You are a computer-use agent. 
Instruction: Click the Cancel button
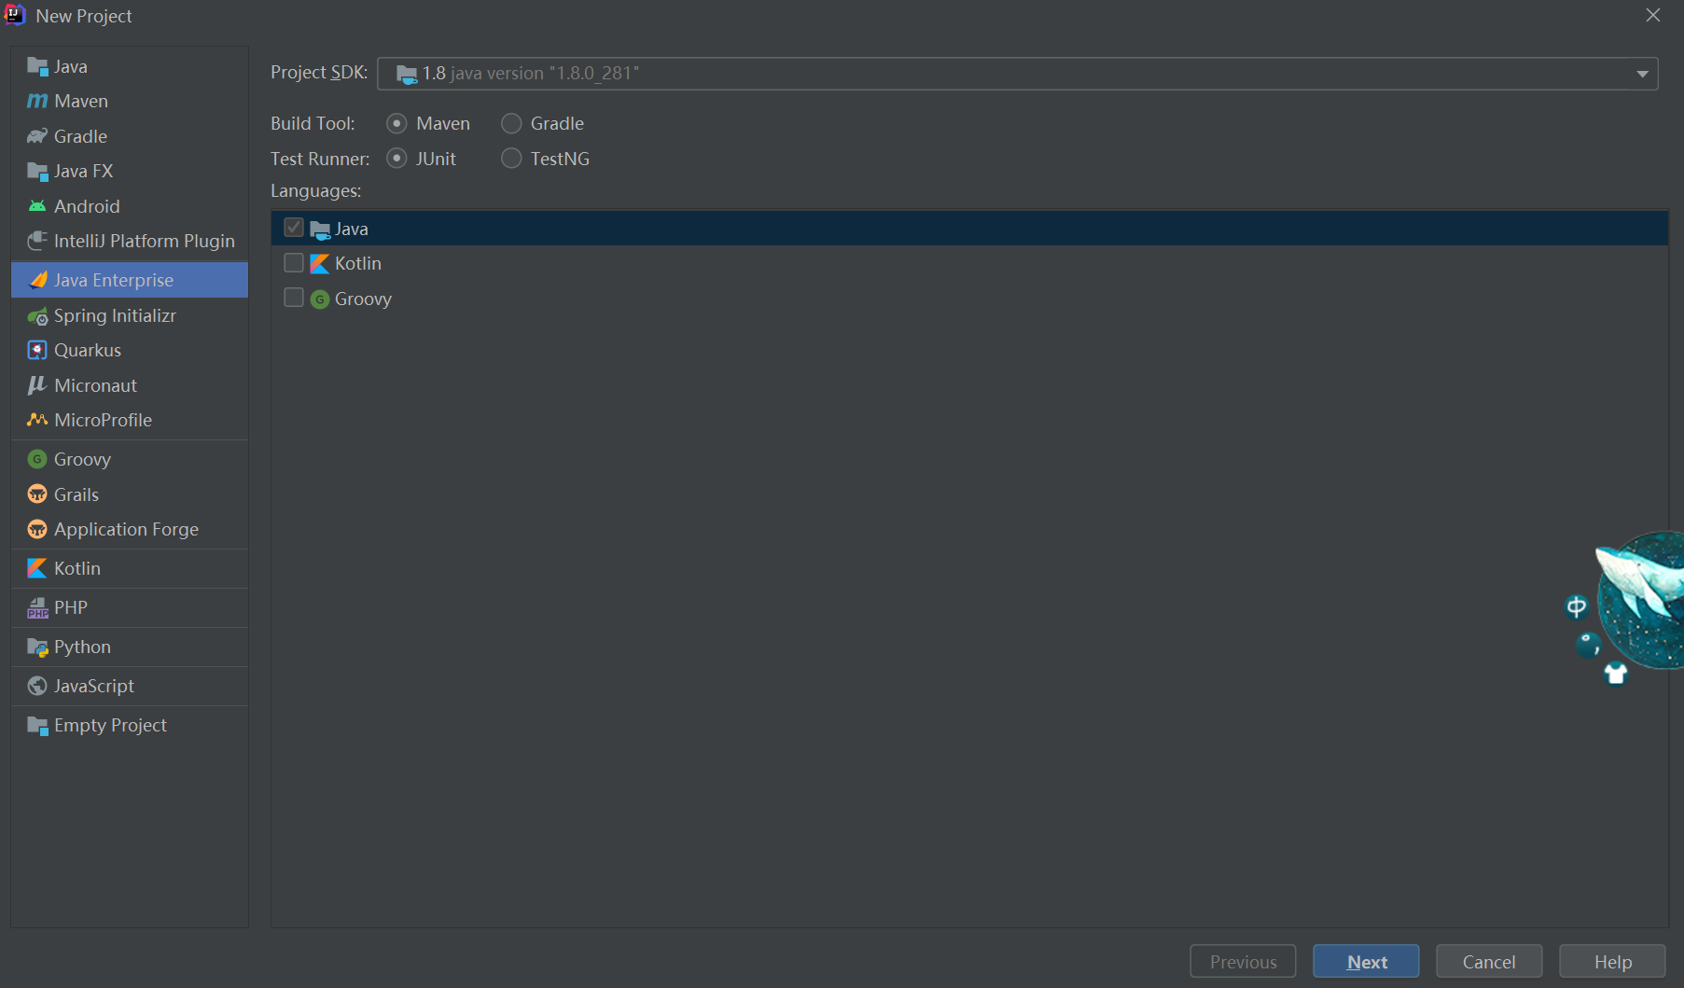1489,962
